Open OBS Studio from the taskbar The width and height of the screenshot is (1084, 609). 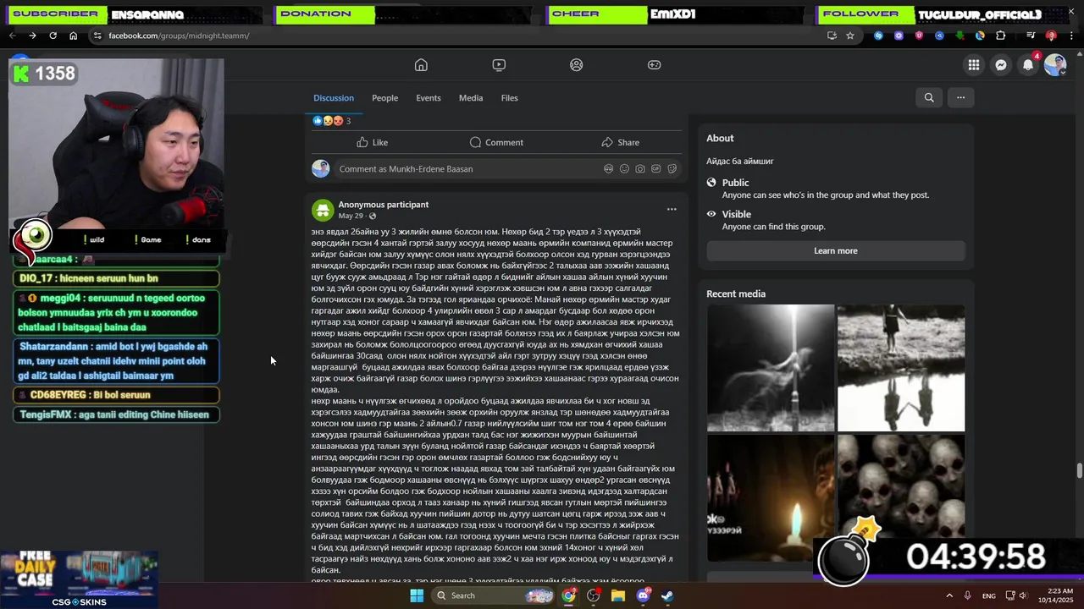[x=594, y=595]
